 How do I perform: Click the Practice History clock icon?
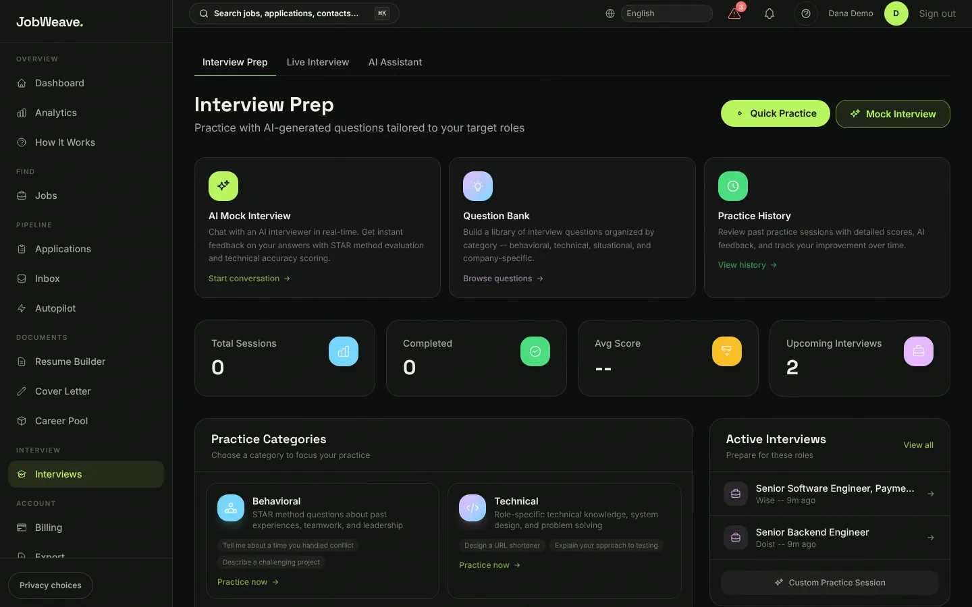[x=733, y=186]
